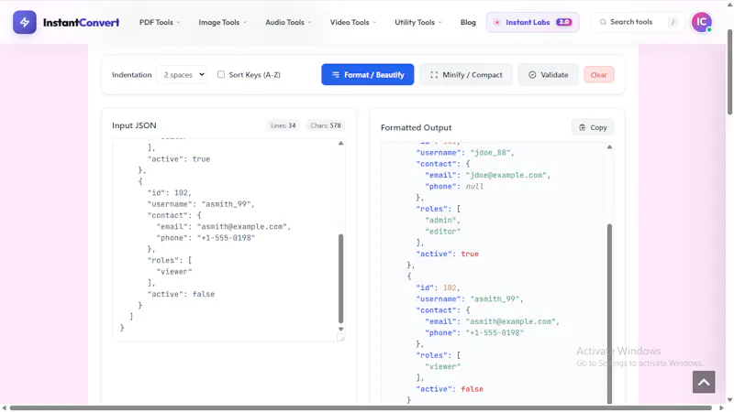
Task: Click the Format / Beautify lines icon
Action: (336, 75)
